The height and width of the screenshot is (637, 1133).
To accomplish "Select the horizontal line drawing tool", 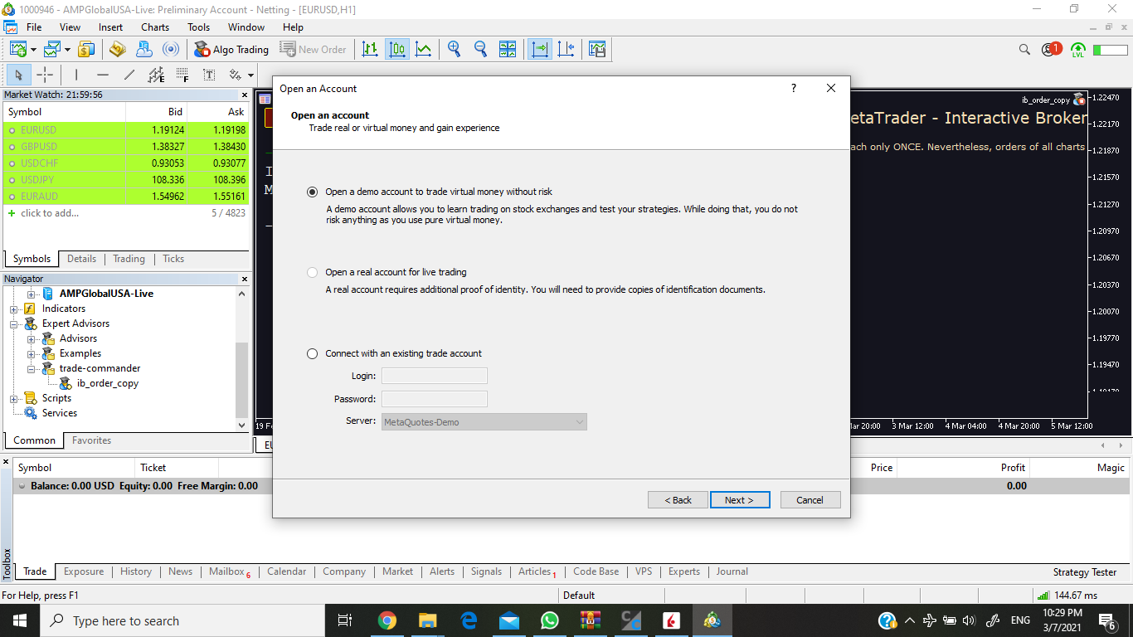I will tap(103, 75).
